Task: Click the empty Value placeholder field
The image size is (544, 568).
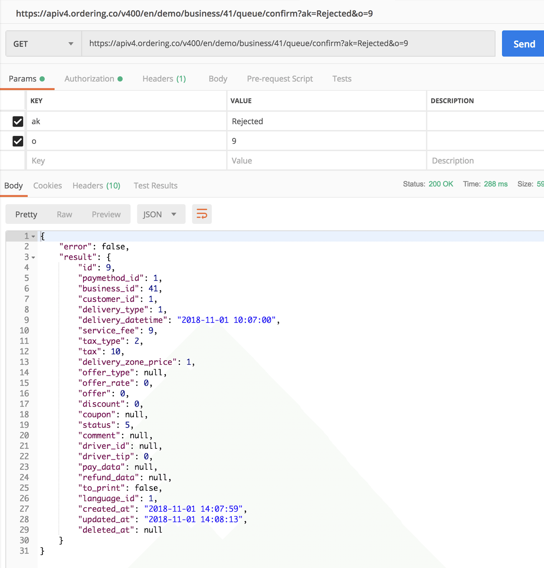Action: 326,161
